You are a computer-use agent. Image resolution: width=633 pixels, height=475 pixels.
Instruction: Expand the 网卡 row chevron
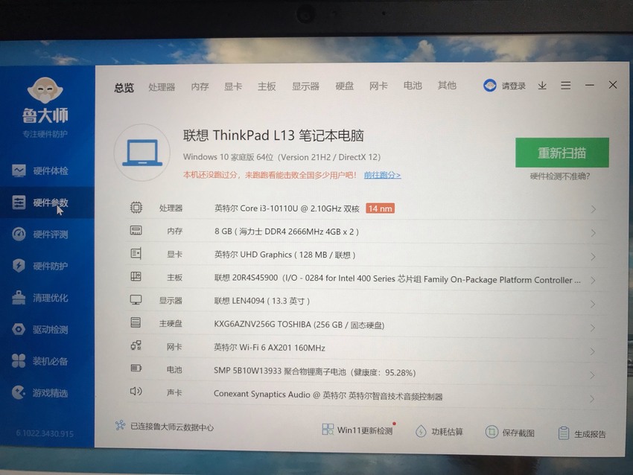[x=593, y=351]
